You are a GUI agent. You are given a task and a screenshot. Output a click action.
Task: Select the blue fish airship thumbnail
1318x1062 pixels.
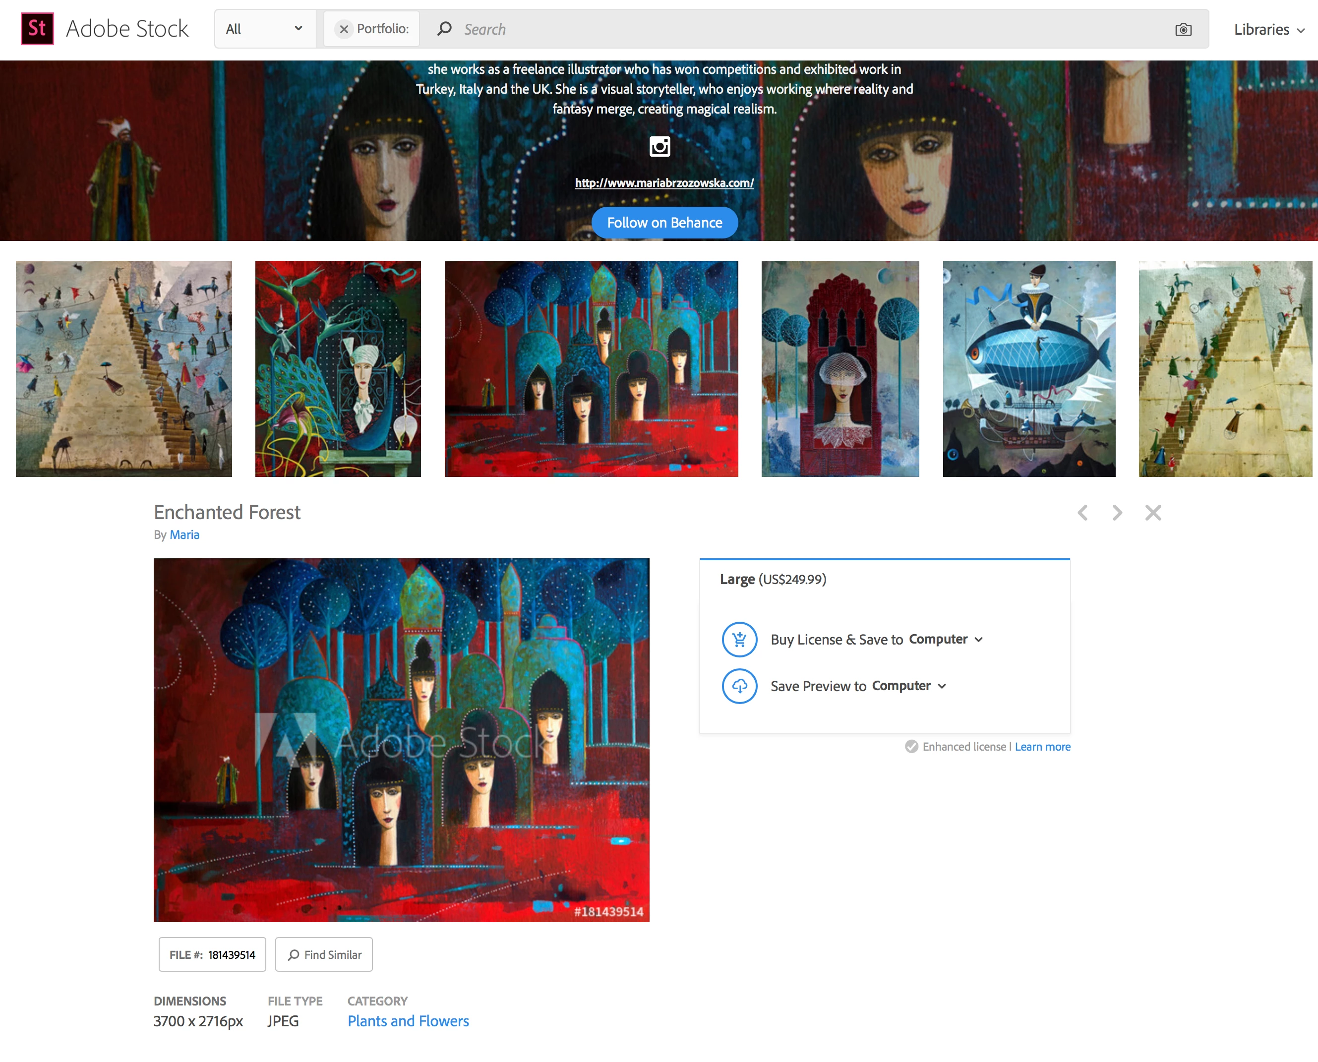click(x=1028, y=368)
